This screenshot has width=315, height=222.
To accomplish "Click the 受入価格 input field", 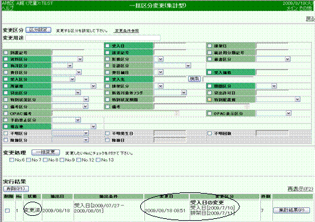I will (x=272, y=72).
